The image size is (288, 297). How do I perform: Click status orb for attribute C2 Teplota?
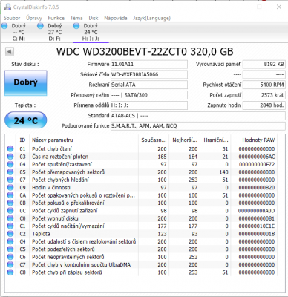[x=10, y=234]
